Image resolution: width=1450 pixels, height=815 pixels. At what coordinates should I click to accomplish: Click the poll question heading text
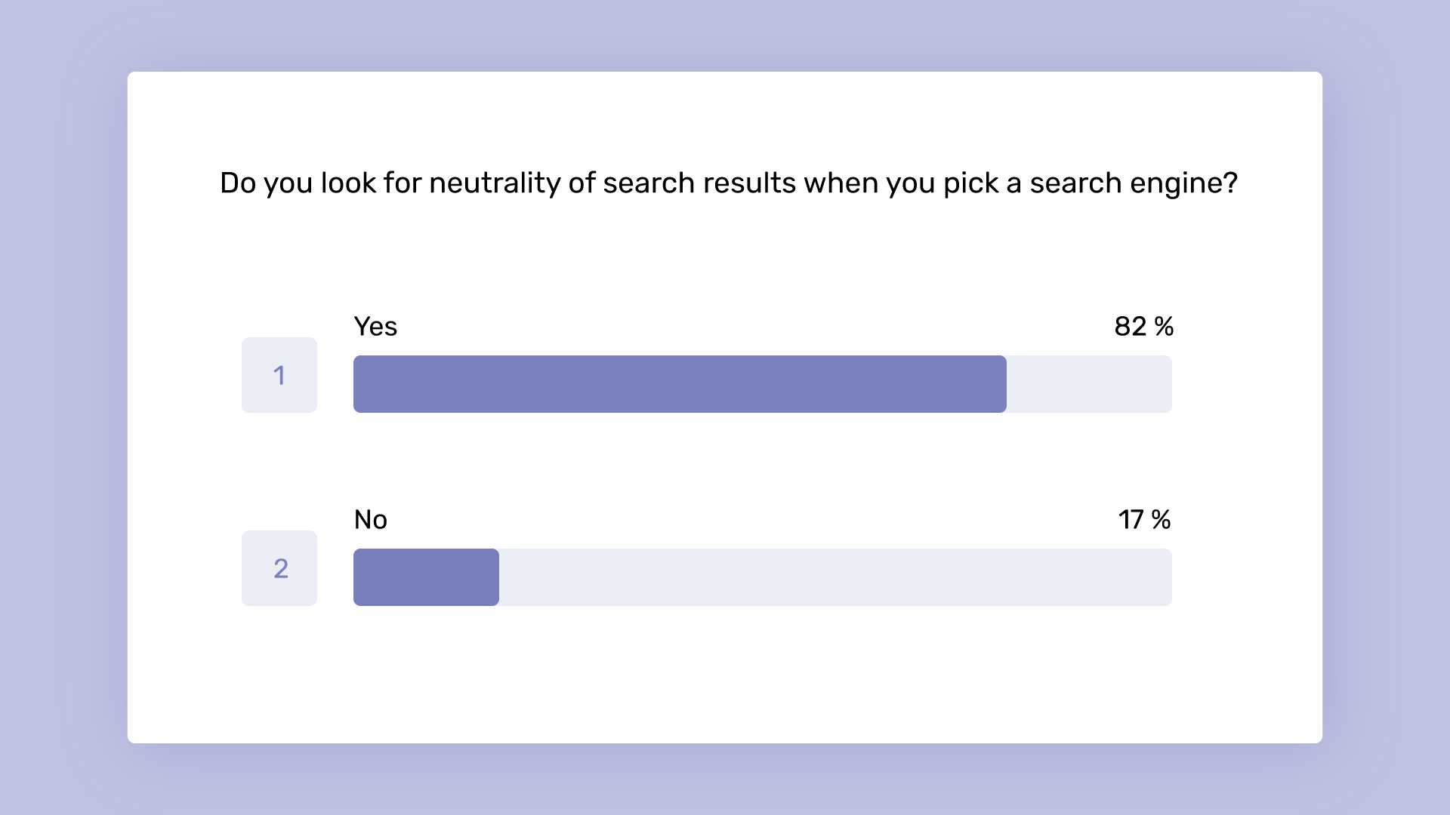(x=729, y=183)
